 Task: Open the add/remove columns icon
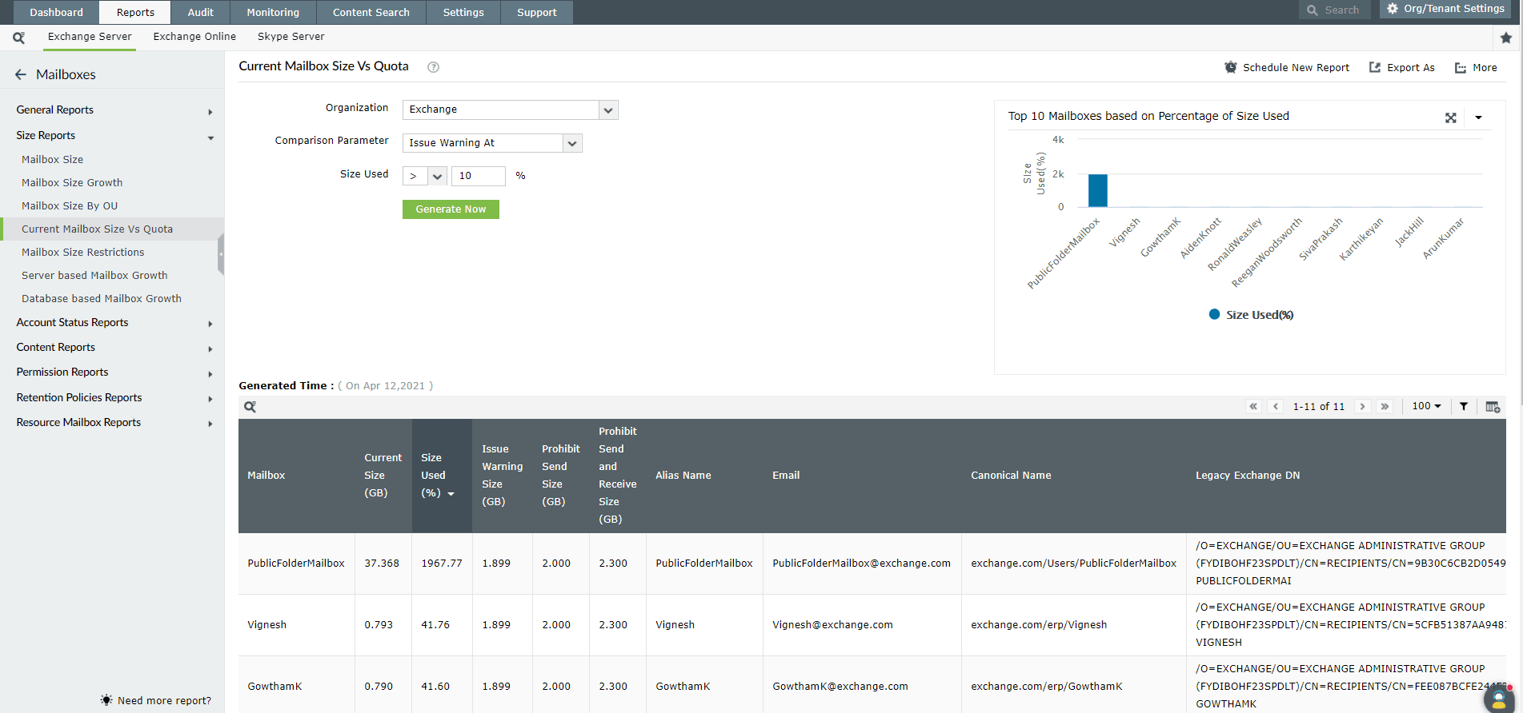[x=1492, y=407]
